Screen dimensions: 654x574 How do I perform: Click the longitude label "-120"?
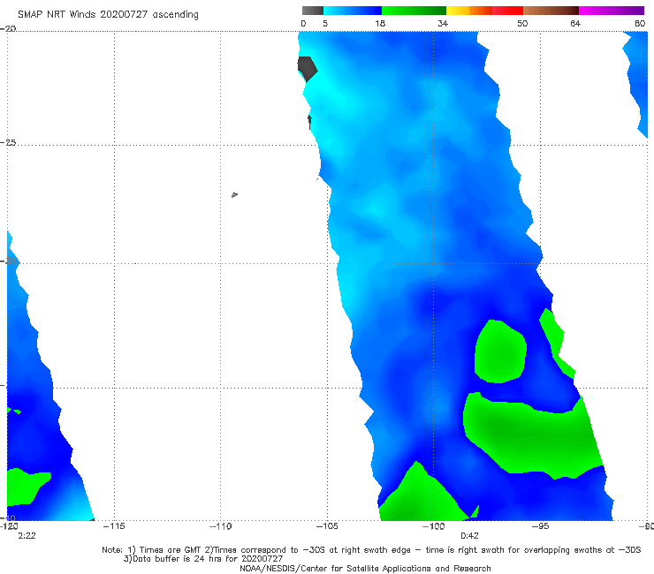tap(9, 526)
